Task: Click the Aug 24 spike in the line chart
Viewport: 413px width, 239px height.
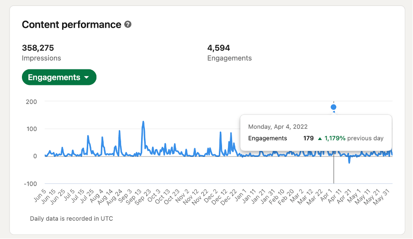Action: pos(119,131)
